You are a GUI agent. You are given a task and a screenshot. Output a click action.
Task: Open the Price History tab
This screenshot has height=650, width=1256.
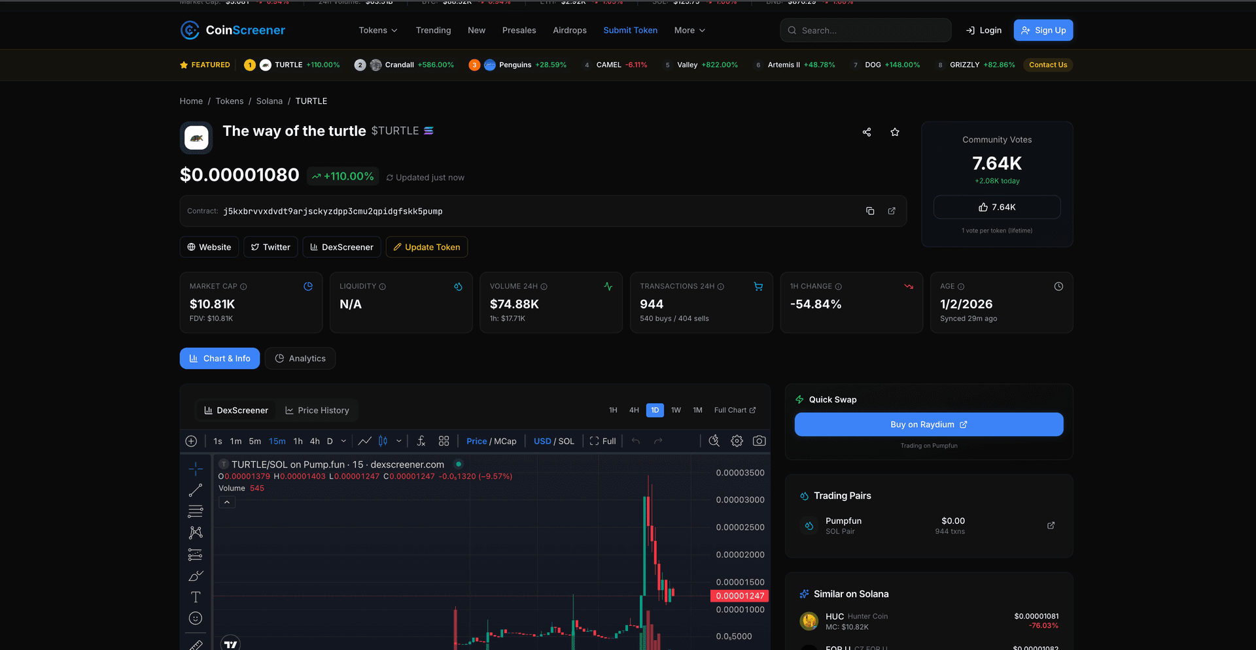(317, 410)
